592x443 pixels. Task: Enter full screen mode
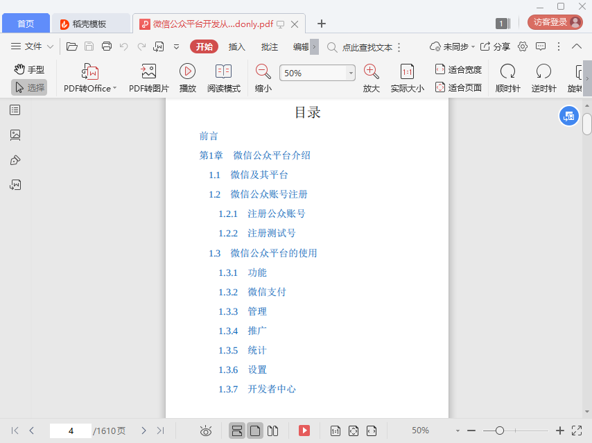(577, 431)
